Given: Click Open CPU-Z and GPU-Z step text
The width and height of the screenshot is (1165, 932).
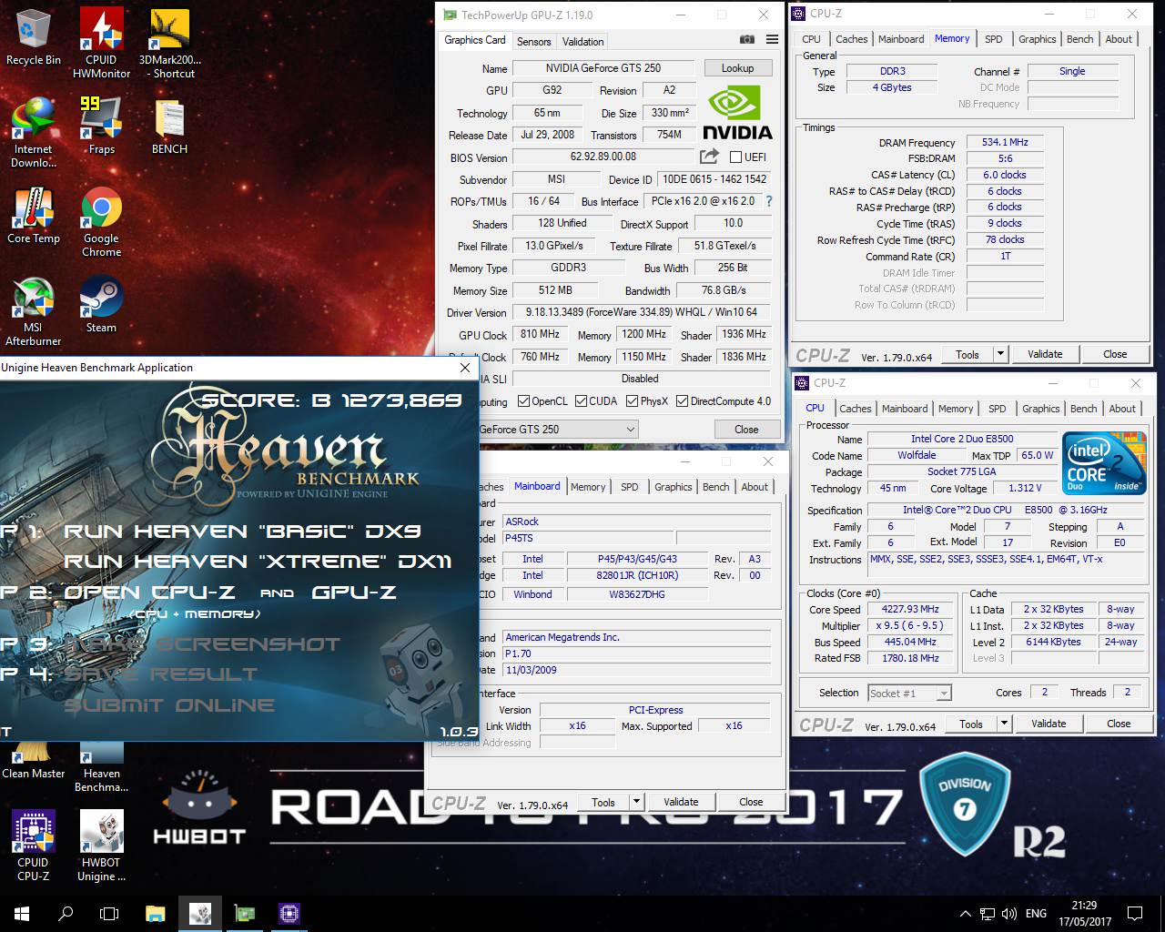Looking at the screenshot, I should click(x=230, y=592).
